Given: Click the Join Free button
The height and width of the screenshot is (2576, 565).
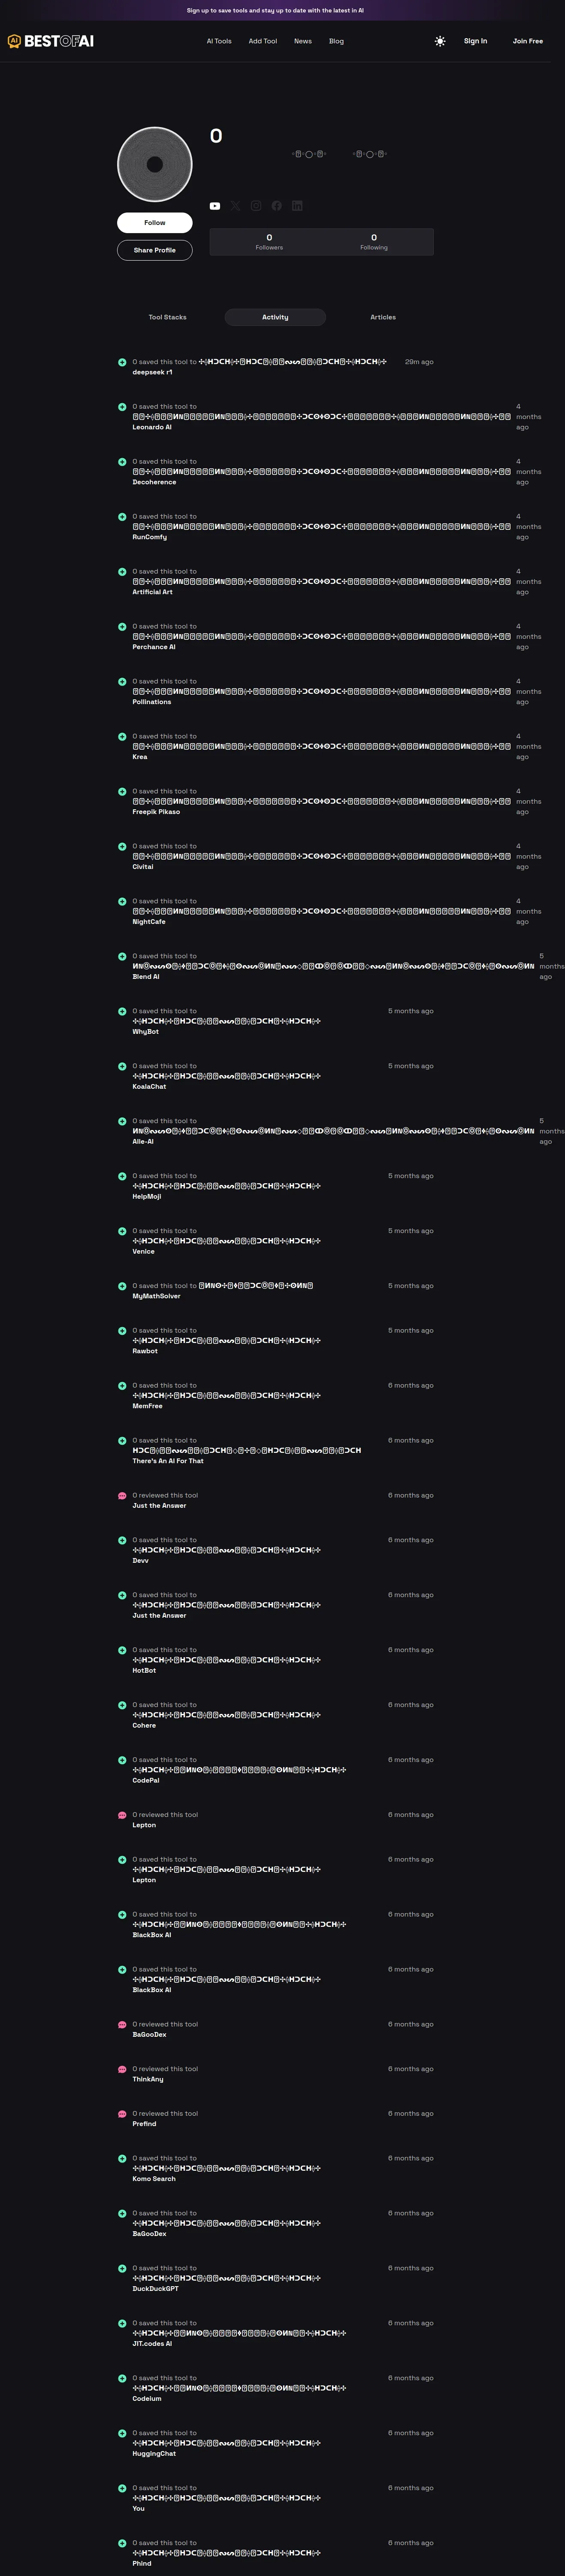Looking at the screenshot, I should (x=528, y=41).
